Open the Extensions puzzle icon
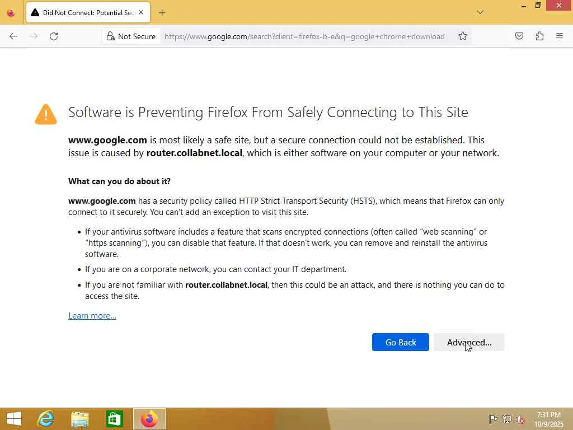Image resolution: width=573 pixels, height=430 pixels. click(x=539, y=36)
